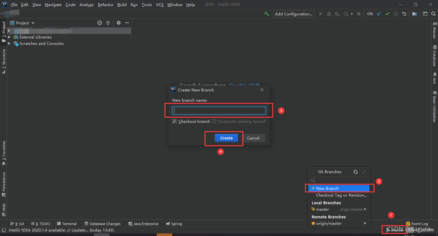Click the tool windows icon in status bar corner

(4, 230)
